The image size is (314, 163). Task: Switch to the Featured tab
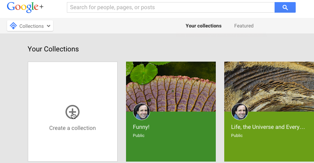coord(244,26)
